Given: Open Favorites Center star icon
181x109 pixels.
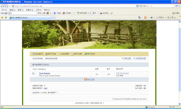Looking at the screenshot, I should click(2, 17).
